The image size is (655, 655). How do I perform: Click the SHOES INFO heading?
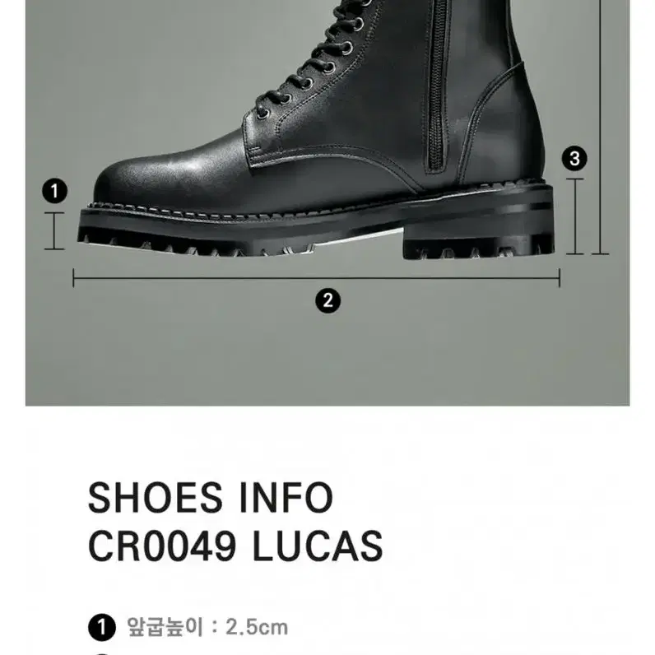click(x=211, y=497)
